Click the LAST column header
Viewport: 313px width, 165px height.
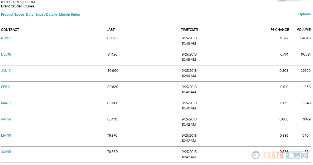110,30
